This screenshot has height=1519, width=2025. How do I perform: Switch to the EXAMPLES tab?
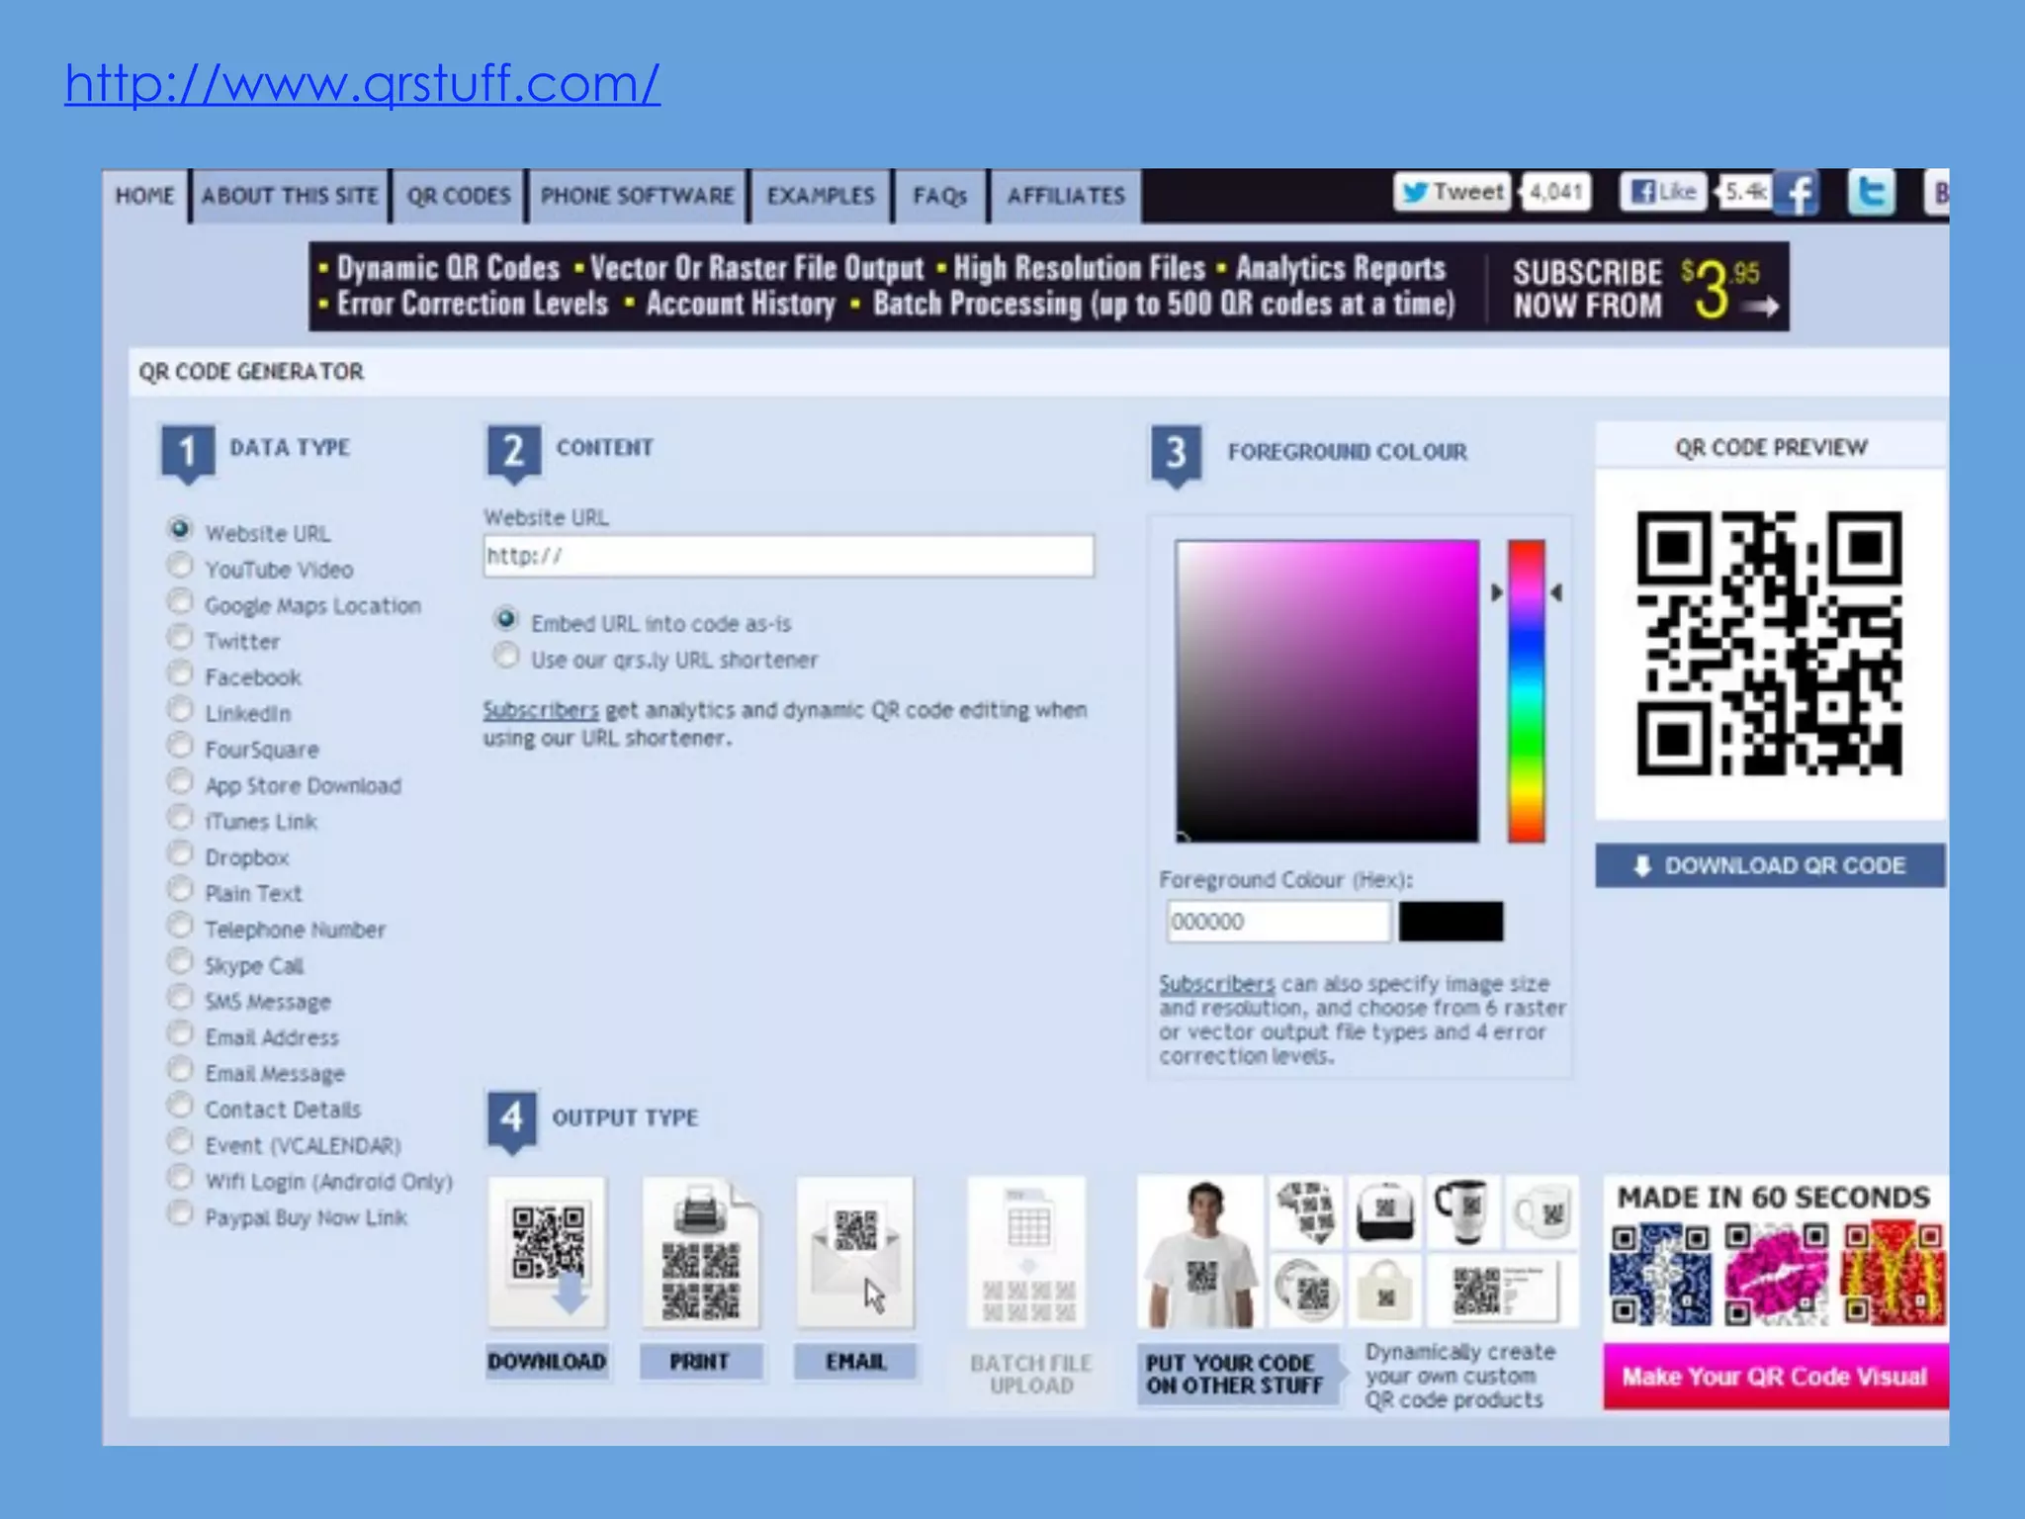(821, 196)
